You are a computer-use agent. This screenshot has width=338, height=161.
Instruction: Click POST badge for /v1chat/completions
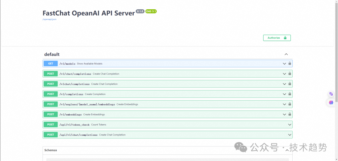[51, 84]
